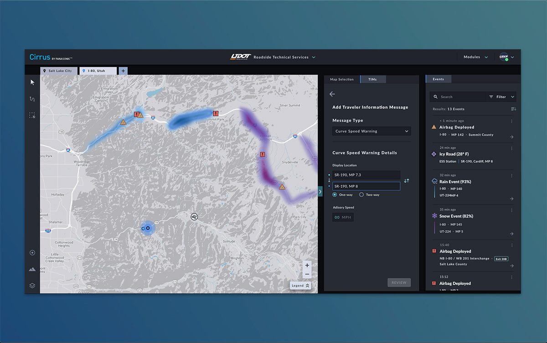Open details arrow for Salt Lake County event

[x=512, y=265]
